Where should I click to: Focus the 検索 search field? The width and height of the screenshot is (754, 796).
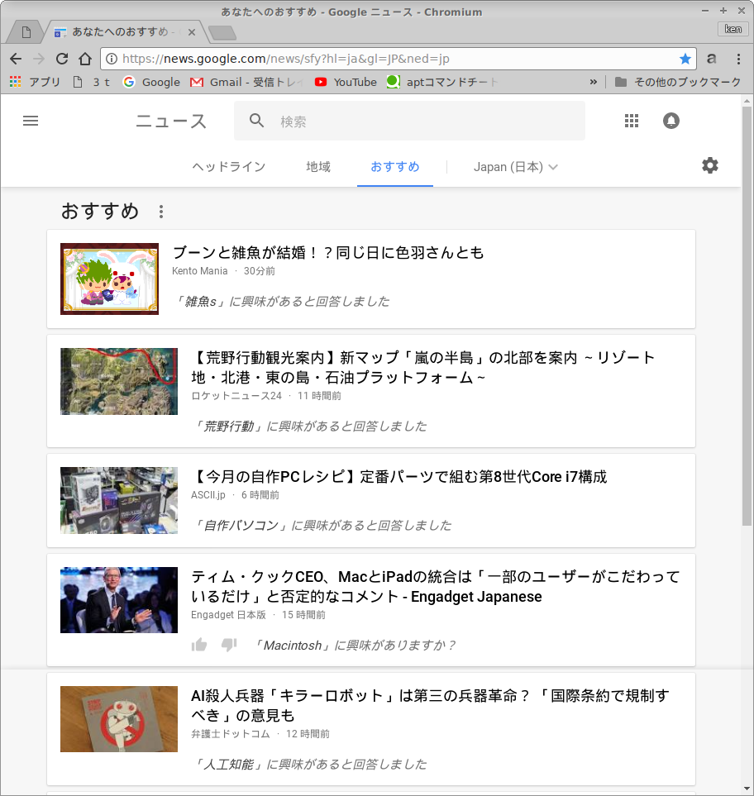409,121
